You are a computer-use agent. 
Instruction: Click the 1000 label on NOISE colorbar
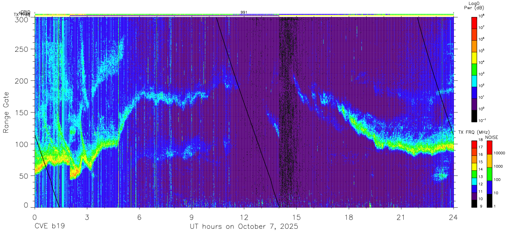[499, 166]
